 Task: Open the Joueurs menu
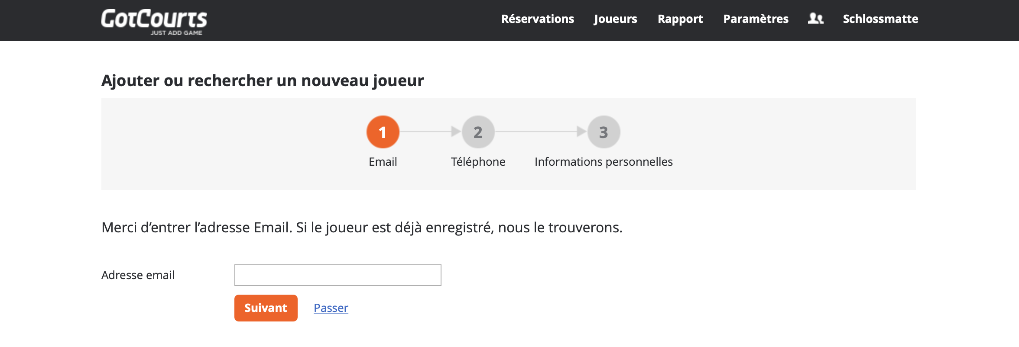616,19
